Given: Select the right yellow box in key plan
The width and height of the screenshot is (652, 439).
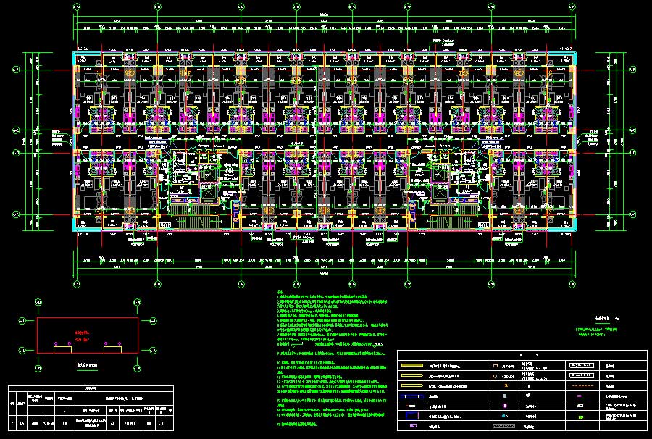Looking at the screenshot, I should coord(113,349).
